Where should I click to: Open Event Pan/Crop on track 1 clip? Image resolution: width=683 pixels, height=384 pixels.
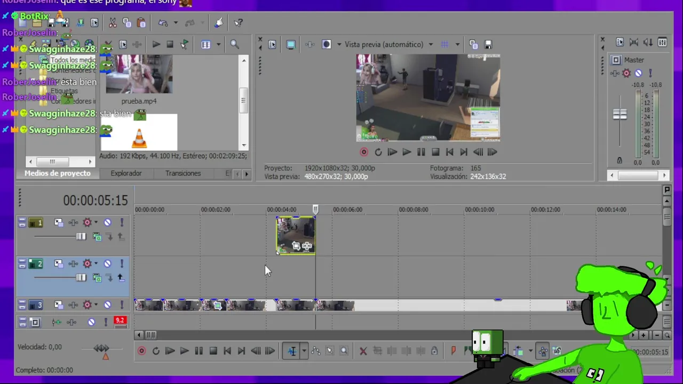pos(296,246)
